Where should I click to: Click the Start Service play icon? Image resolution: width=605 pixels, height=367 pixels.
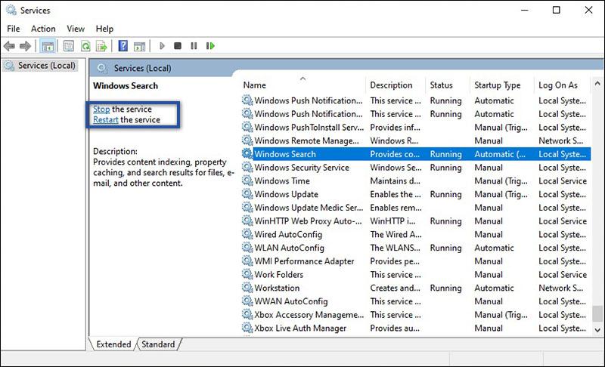[162, 46]
